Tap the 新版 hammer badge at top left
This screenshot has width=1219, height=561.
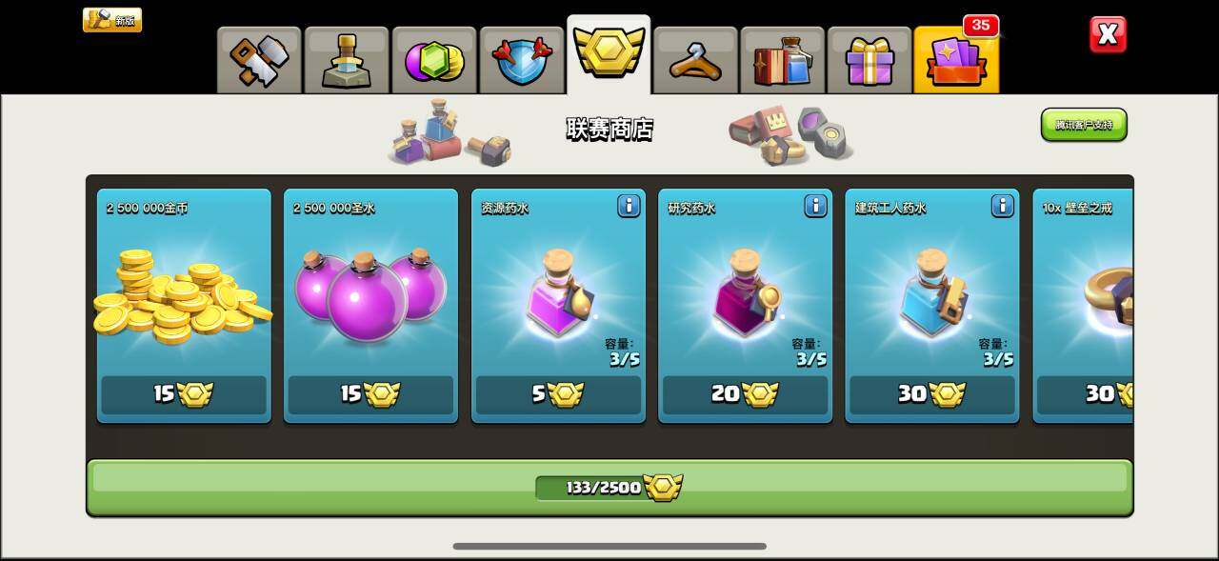[112, 20]
